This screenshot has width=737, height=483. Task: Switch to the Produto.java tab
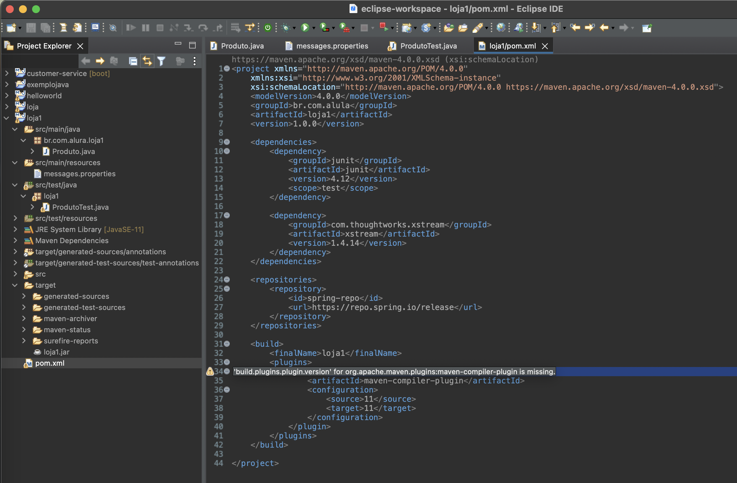(x=238, y=46)
